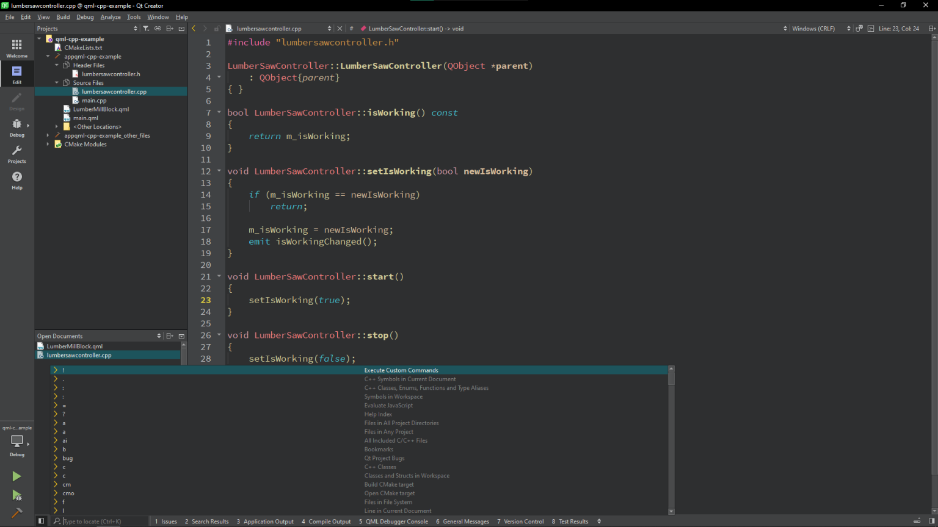938x527 pixels.
Task: Open the Windows (CRLF) line-ending dropdown
Action: point(815,28)
